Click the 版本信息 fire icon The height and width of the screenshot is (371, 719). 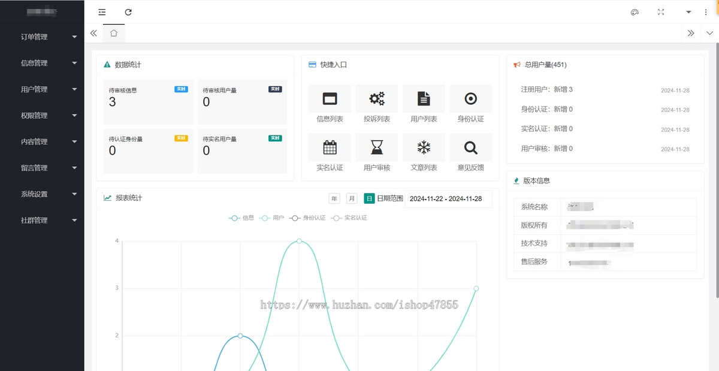click(516, 180)
